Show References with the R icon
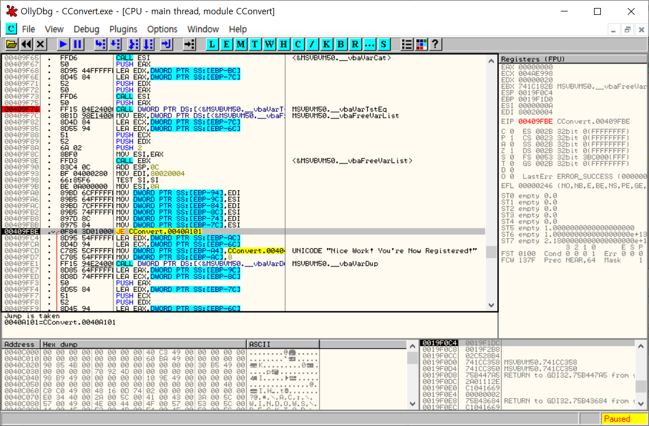 pos(355,44)
